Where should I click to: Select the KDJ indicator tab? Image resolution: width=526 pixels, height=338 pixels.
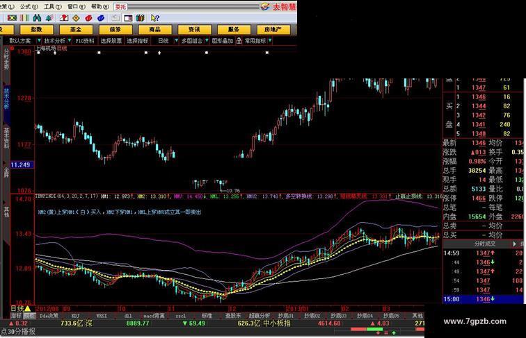click(75, 316)
